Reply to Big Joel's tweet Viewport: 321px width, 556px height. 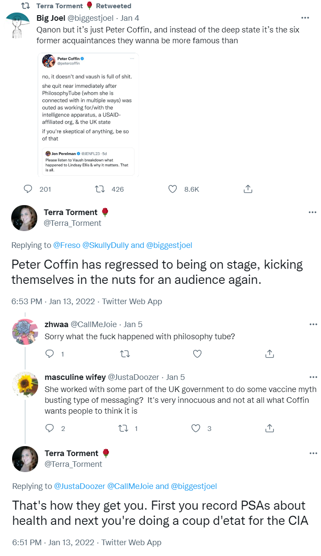28,189
